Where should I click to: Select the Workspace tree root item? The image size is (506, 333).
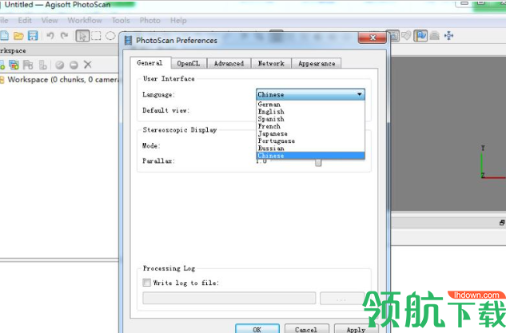tap(62, 80)
